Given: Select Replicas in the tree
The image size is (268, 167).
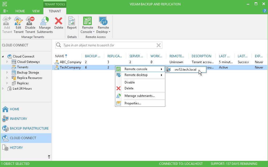Looking at the screenshot, I should tap(23, 83).
